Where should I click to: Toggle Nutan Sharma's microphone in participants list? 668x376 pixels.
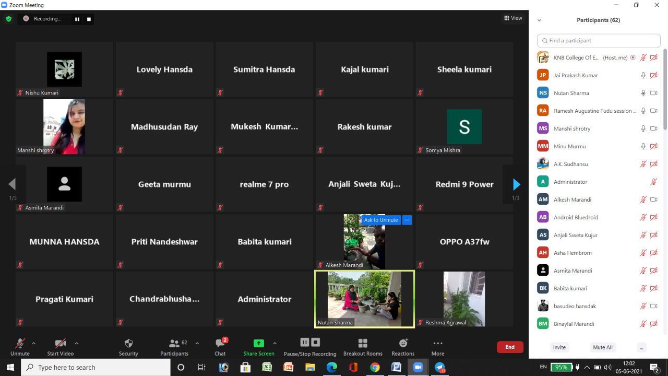pyautogui.click(x=643, y=93)
